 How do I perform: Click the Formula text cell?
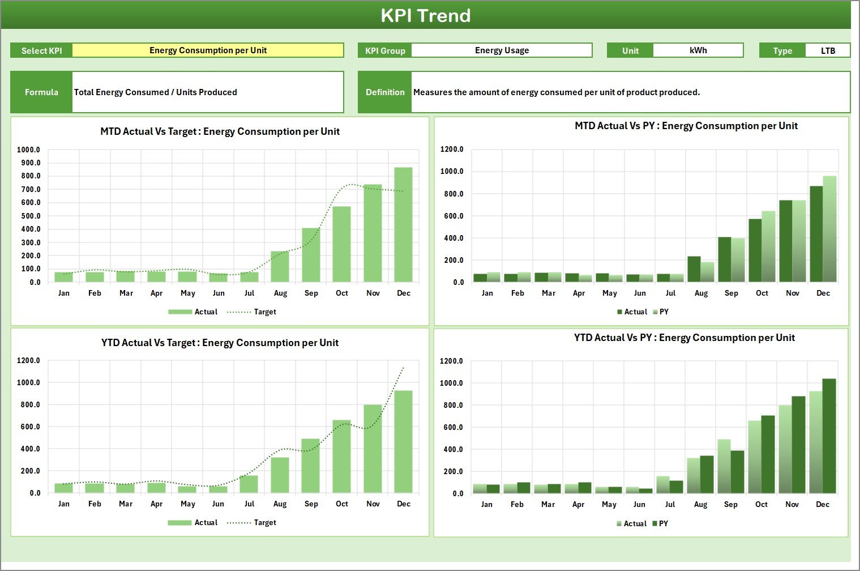point(207,92)
